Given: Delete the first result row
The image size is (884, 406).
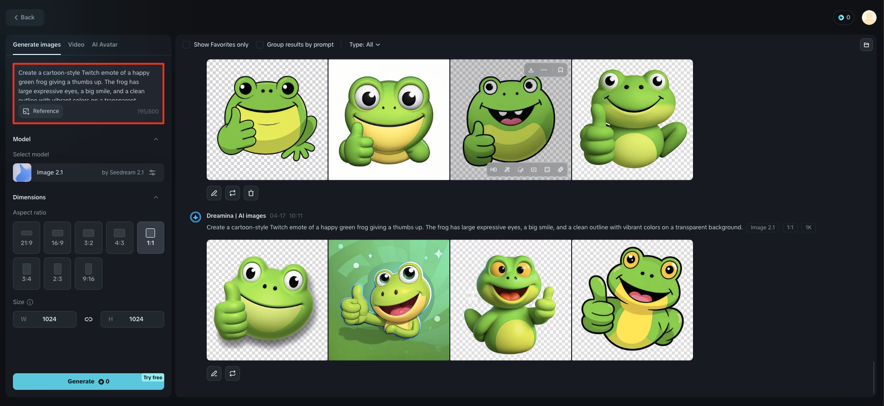Looking at the screenshot, I should click(251, 193).
